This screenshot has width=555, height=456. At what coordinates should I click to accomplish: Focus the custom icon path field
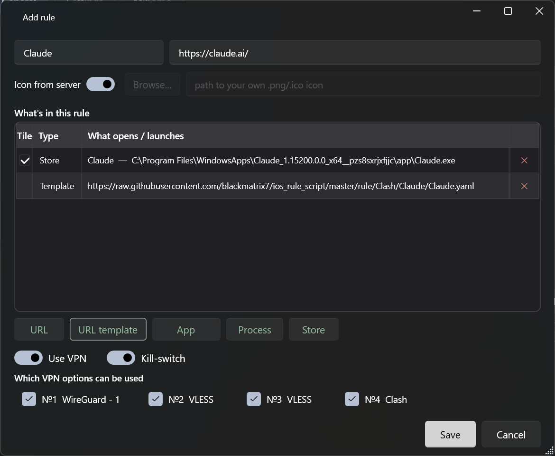click(x=363, y=85)
